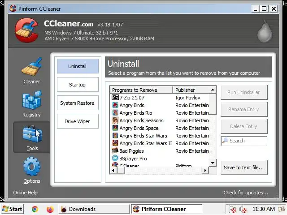Click the Angry Birds Space icon
287x215 pixels.
click(x=115, y=128)
